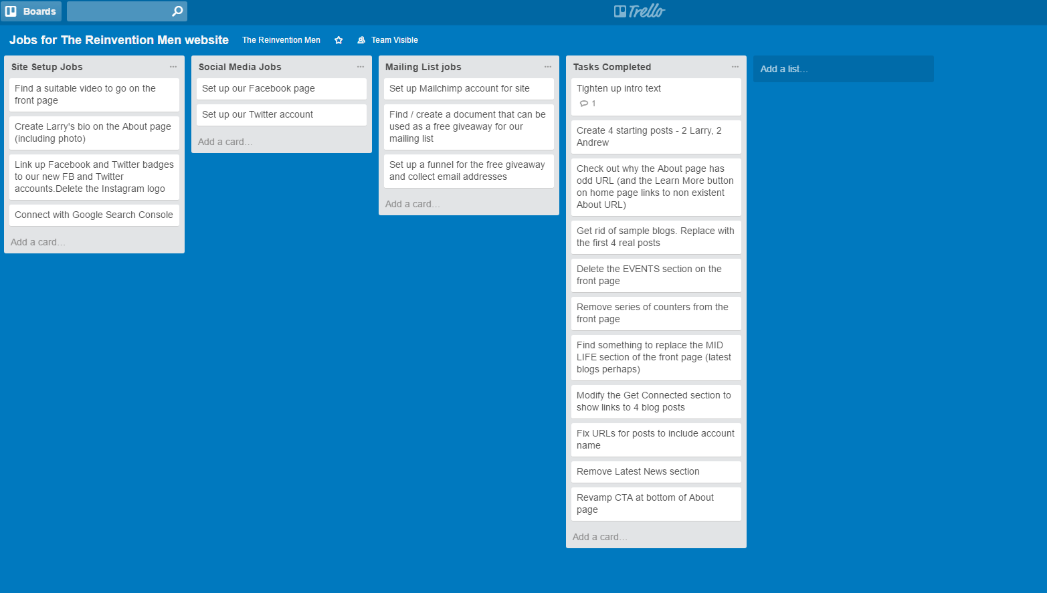Click the Mailing List jobs list title

click(423, 67)
